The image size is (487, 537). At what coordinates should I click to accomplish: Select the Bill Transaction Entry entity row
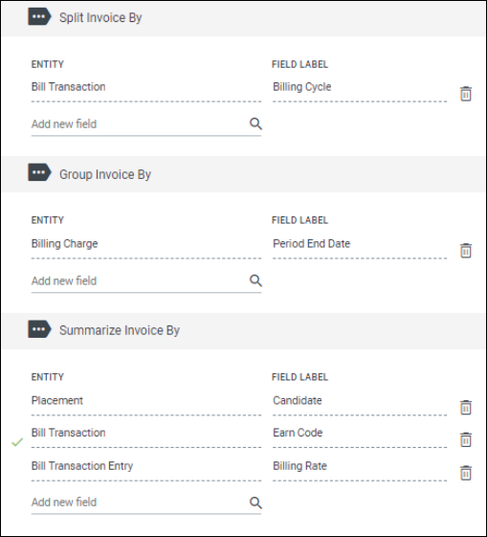tap(146, 467)
